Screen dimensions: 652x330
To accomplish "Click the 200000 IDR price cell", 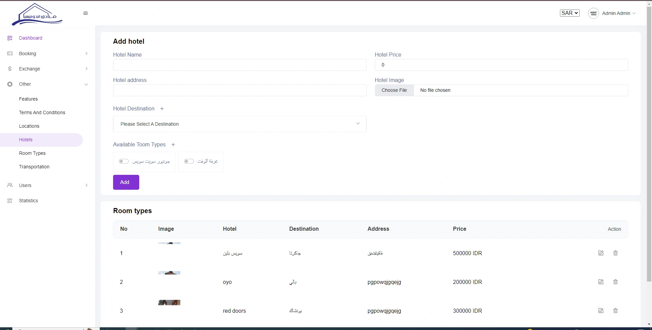I will coord(468,282).
